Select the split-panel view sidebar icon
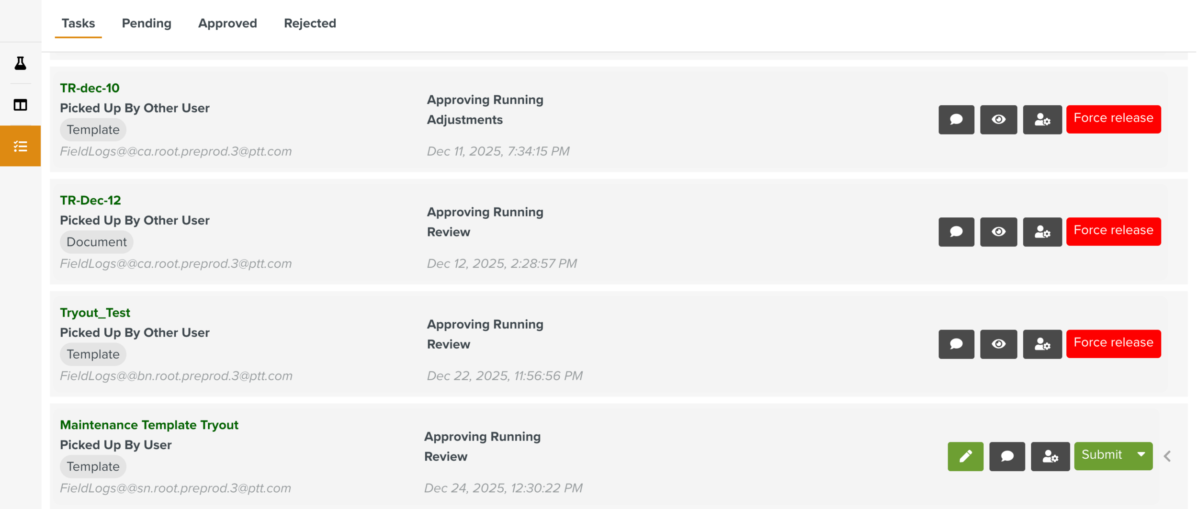Screen dimensions: 1197x509 [20, 104]
